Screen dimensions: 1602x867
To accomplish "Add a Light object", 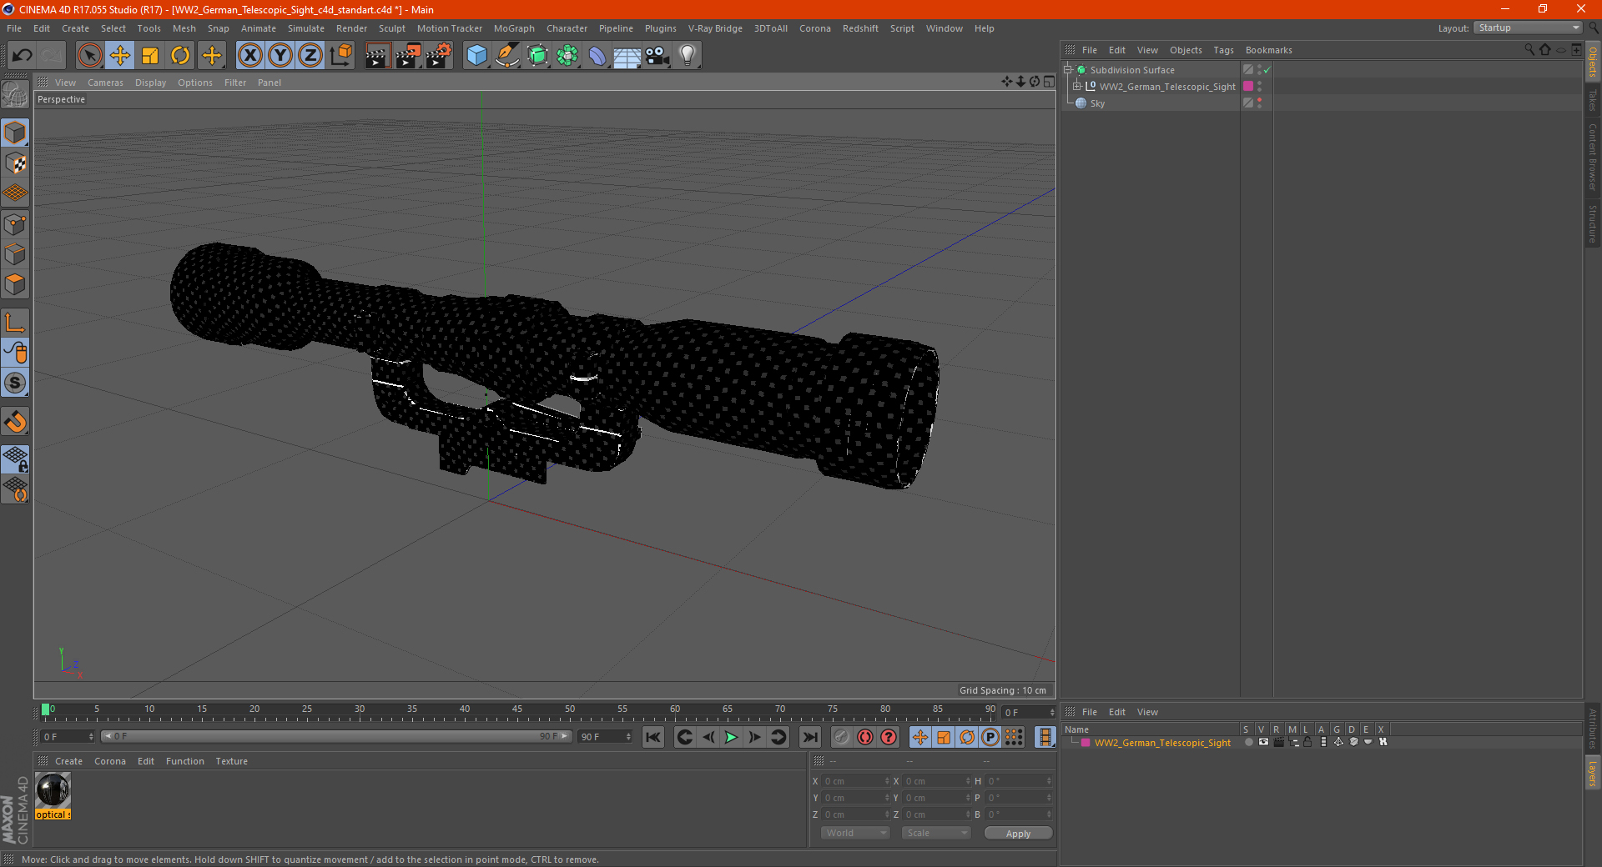I will coord(688,56).
